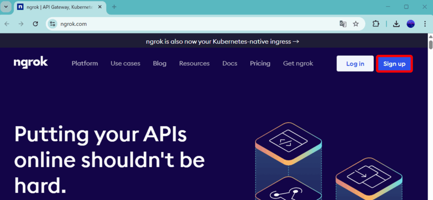
Task: Maximize the Chrome window
Action: [406, 7]
